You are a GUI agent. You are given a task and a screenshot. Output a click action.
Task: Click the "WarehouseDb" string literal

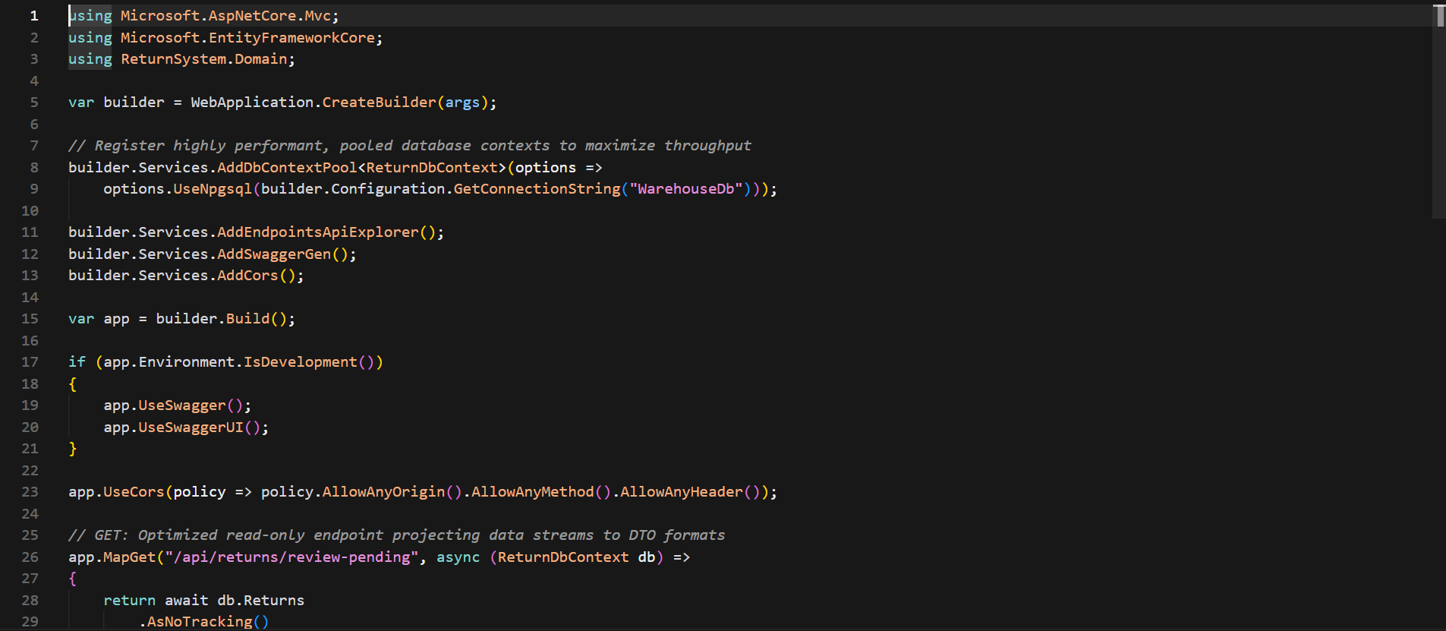[686, 189]
